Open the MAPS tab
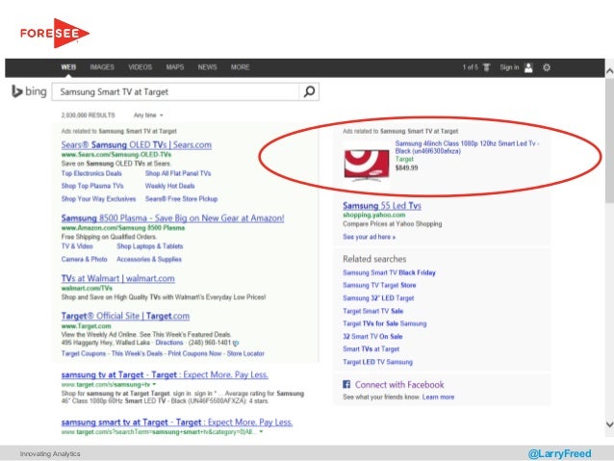 pos(174,67)
